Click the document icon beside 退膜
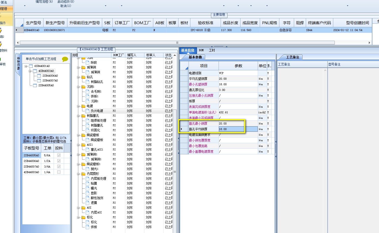379x233 pixels. click(87, 203)
